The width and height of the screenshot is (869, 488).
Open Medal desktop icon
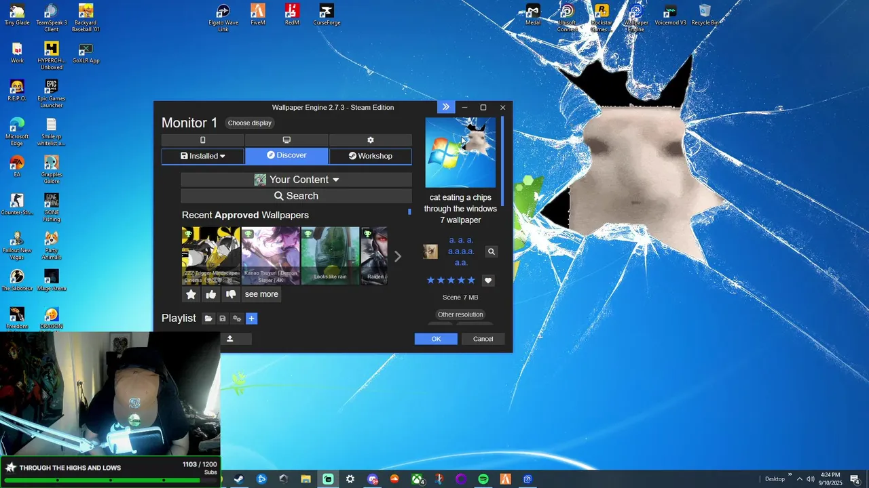(533, 15)
